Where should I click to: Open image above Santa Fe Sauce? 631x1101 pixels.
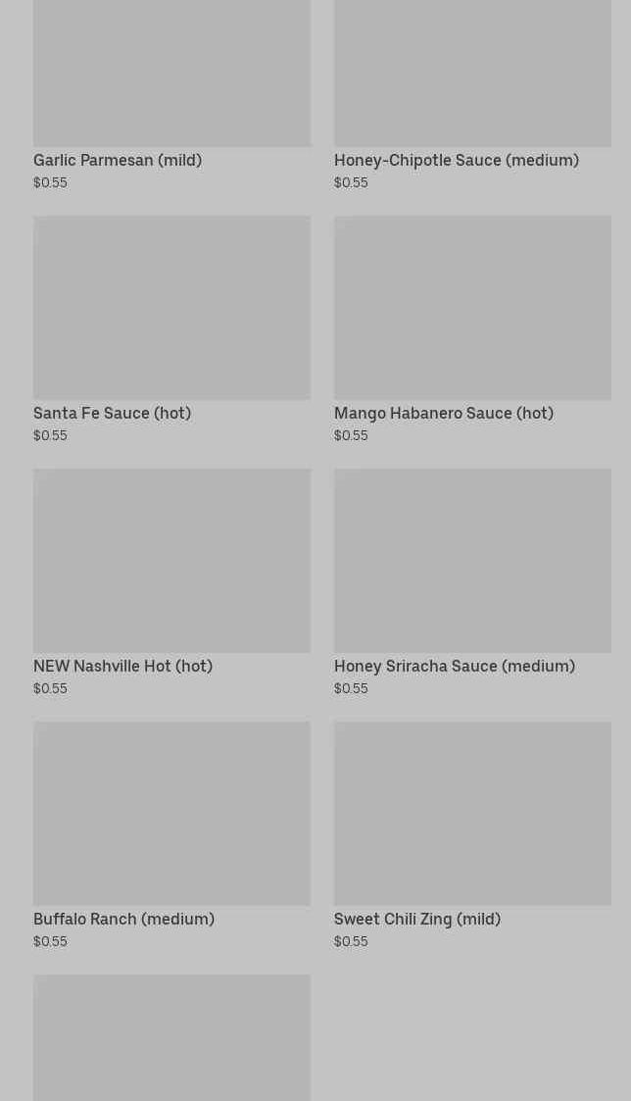click(172, 308)
